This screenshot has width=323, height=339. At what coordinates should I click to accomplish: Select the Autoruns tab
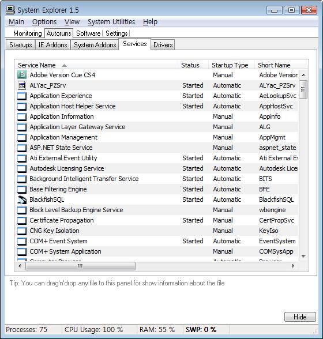[x=59, y=33]
